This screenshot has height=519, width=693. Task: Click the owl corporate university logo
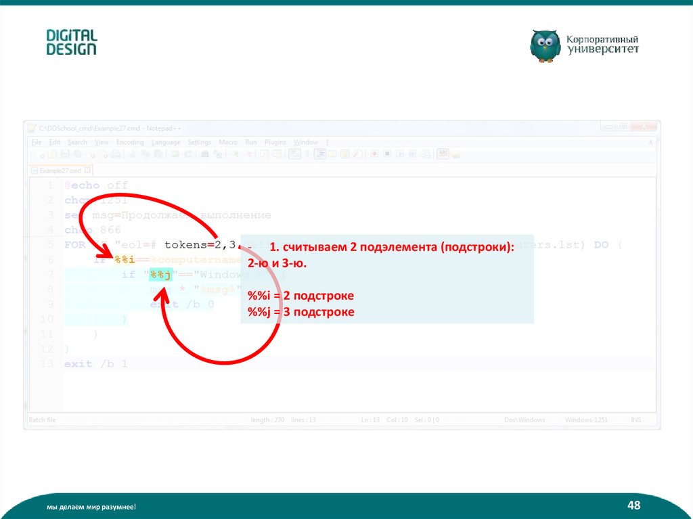pyautogui.click(x=584, y=45)
